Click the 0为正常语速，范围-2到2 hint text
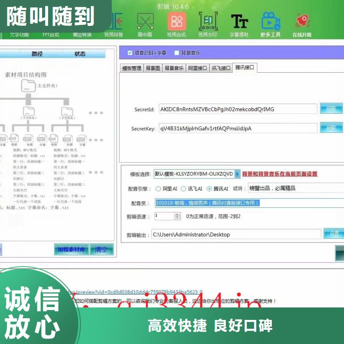This screenshot has height=344, width=344. pos(213,216)
